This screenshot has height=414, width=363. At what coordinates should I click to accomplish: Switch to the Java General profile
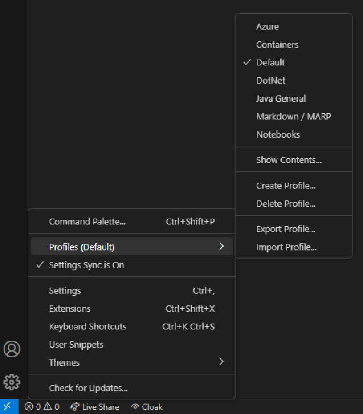pos(281,99)
